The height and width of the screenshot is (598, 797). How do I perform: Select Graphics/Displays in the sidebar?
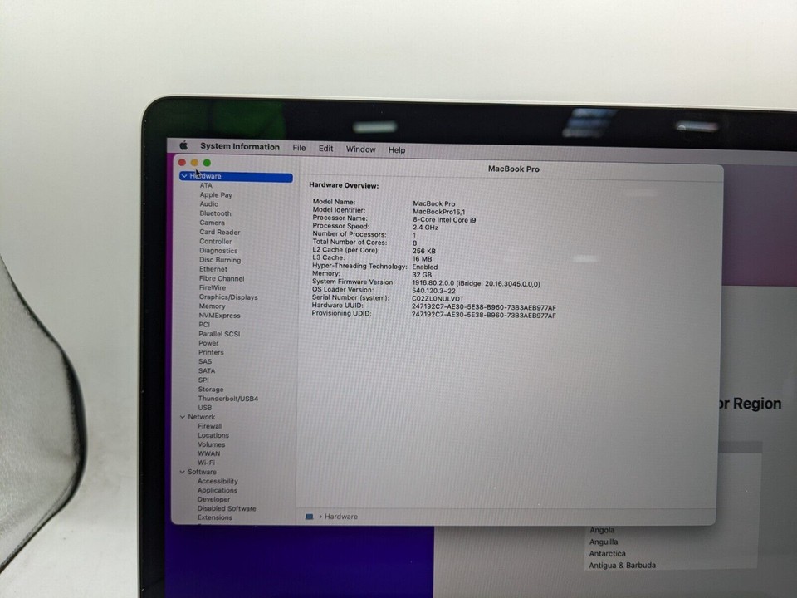tap(227, 297)
